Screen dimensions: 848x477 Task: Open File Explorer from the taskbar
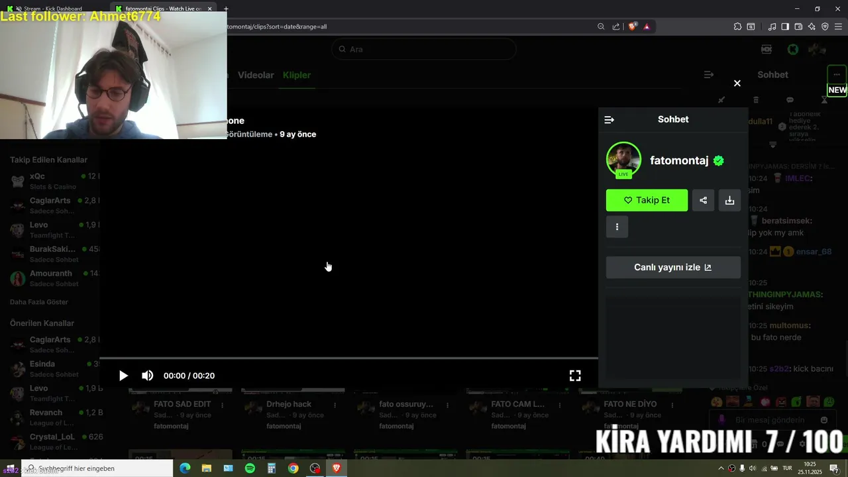coord(207,468)
